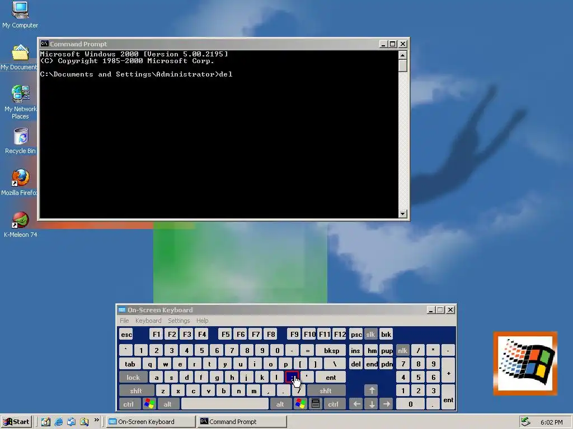Switch to Command Prompt taskbar button

pos(242,422)
